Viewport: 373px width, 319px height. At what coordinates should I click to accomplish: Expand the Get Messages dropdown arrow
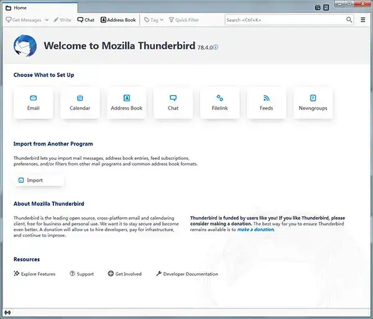47,20
